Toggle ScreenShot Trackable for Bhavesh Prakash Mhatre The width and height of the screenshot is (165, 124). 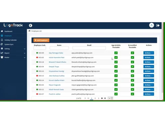(132, 62)
